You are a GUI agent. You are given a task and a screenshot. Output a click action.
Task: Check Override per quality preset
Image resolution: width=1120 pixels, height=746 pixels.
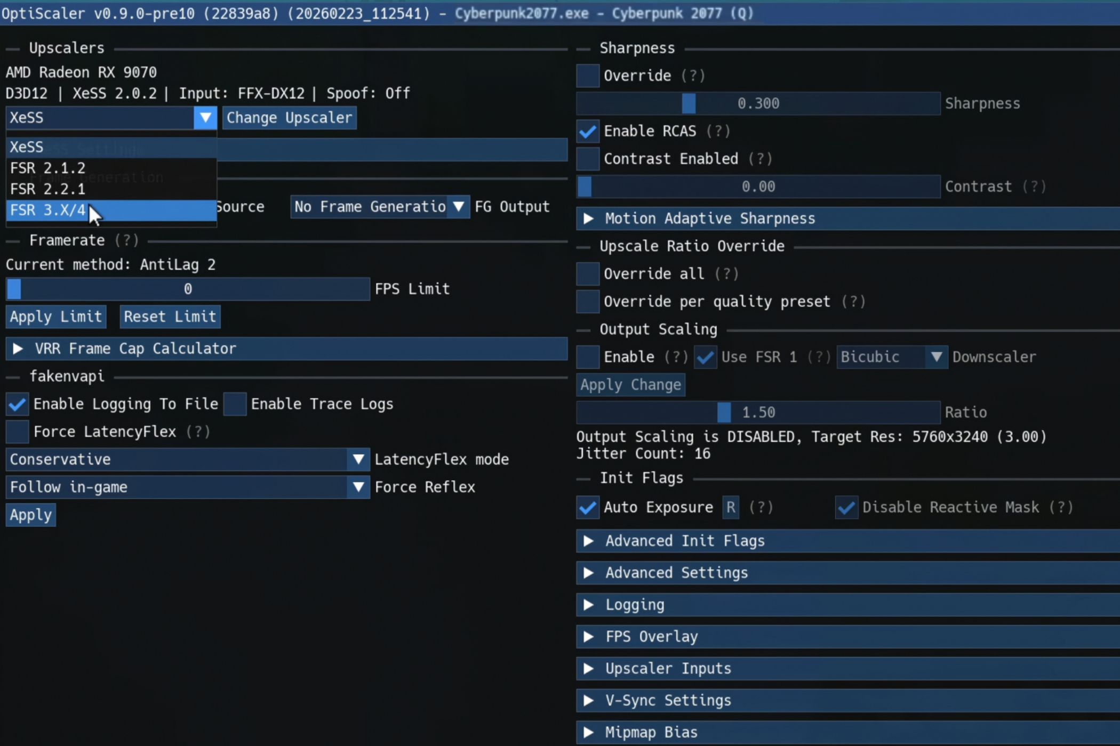[588, 302]
